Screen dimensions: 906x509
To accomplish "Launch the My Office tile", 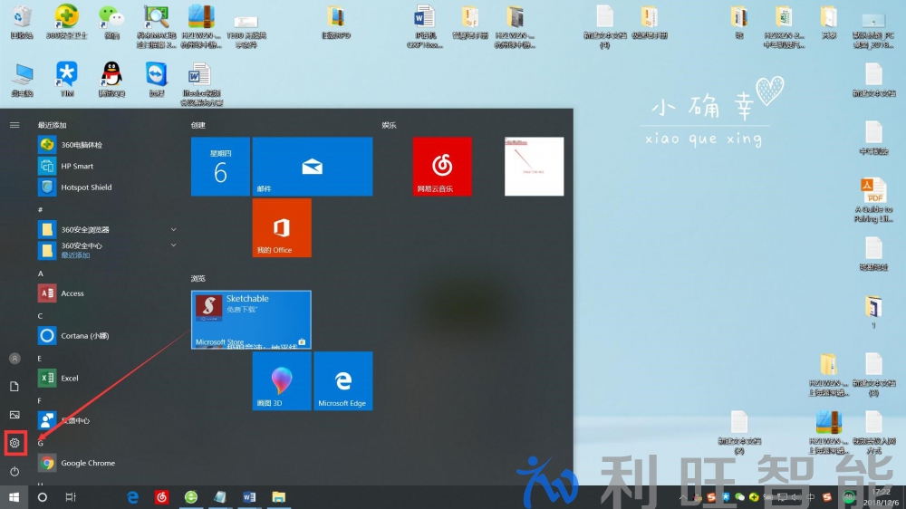I will 282,227.
